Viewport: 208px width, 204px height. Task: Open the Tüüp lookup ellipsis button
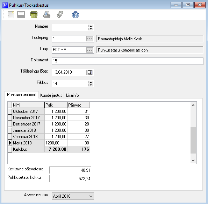click(89, 50)
